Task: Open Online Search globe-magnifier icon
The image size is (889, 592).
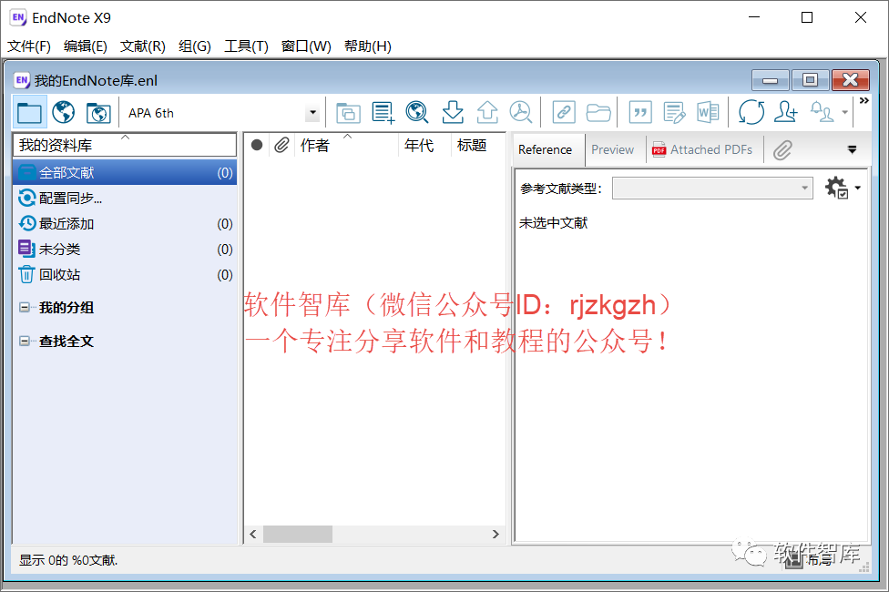Action: [417, 112]
